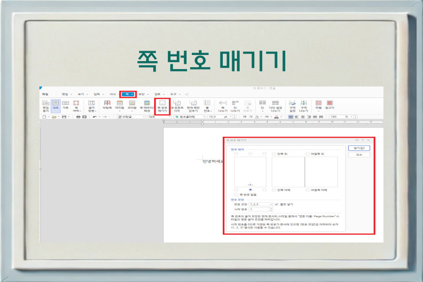Viewport: 423px width, 282px height.
Task: Click the bold 가 formatting icon
Action: (245, 117)
